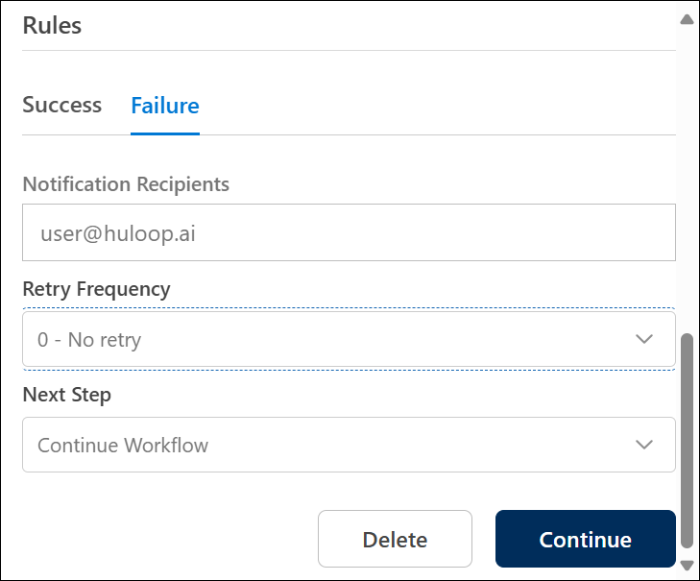Click the chevron in Retry Frequency box
Screen dimensions: 700x581
tap(644, 339)
